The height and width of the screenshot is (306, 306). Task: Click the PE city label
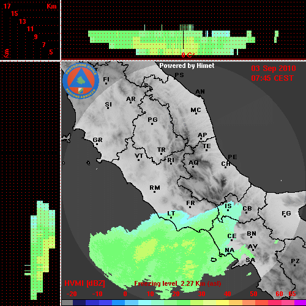[233, 157]
